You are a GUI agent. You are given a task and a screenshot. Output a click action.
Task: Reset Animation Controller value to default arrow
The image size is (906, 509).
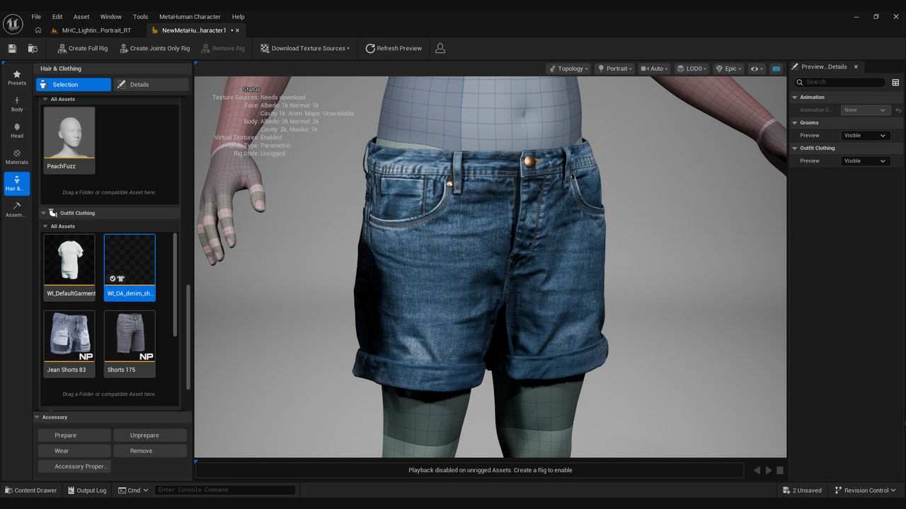[898, 110]
